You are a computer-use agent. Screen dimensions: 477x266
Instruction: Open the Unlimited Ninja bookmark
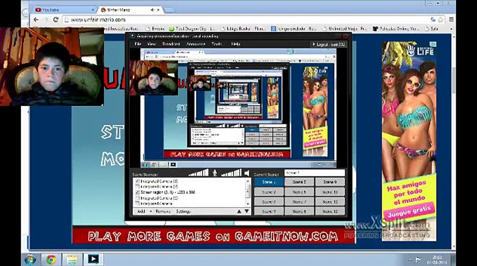click(344, 28)
